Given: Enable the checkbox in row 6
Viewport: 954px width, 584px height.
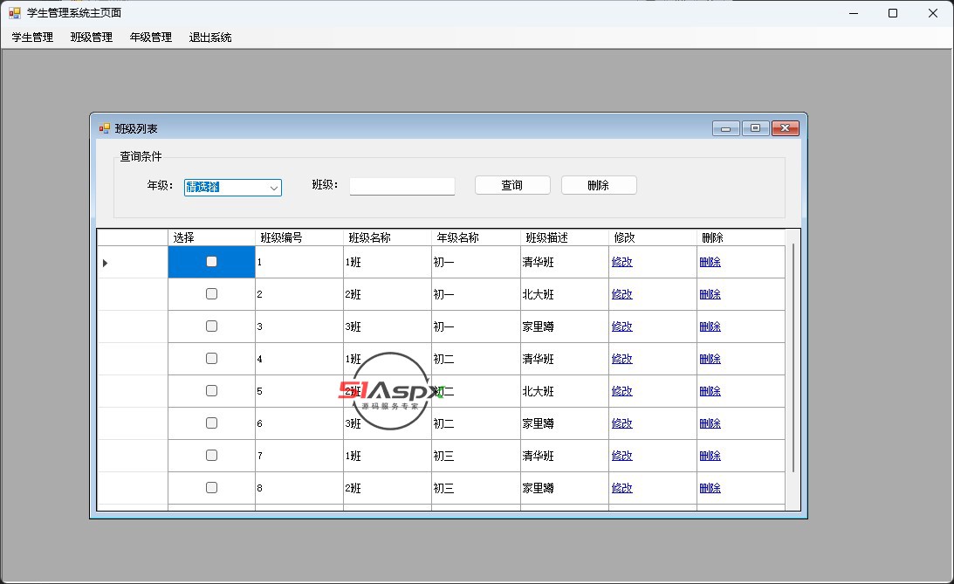Looking at the screenshot, I should 211,423.
